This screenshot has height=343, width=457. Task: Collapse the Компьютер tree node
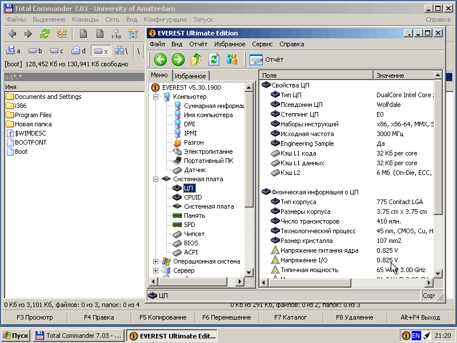155,97
